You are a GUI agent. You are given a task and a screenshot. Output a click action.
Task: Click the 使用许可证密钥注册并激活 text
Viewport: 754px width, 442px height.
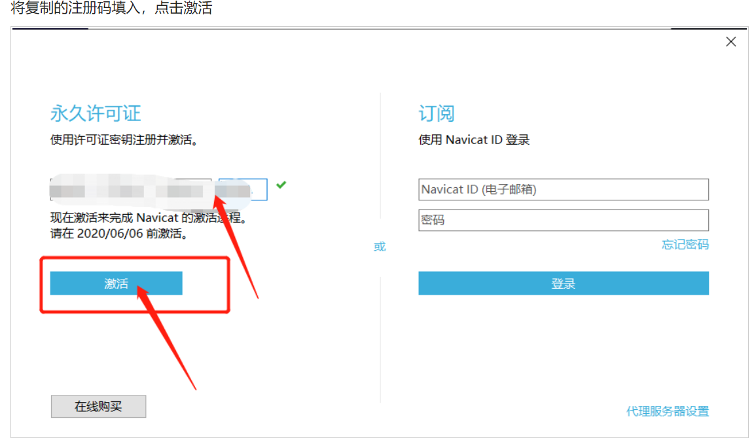pos(124,140)
